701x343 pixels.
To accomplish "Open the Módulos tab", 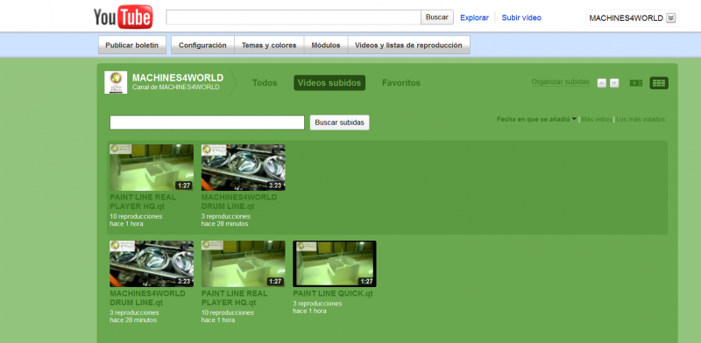I will click(x=326, y=45).
